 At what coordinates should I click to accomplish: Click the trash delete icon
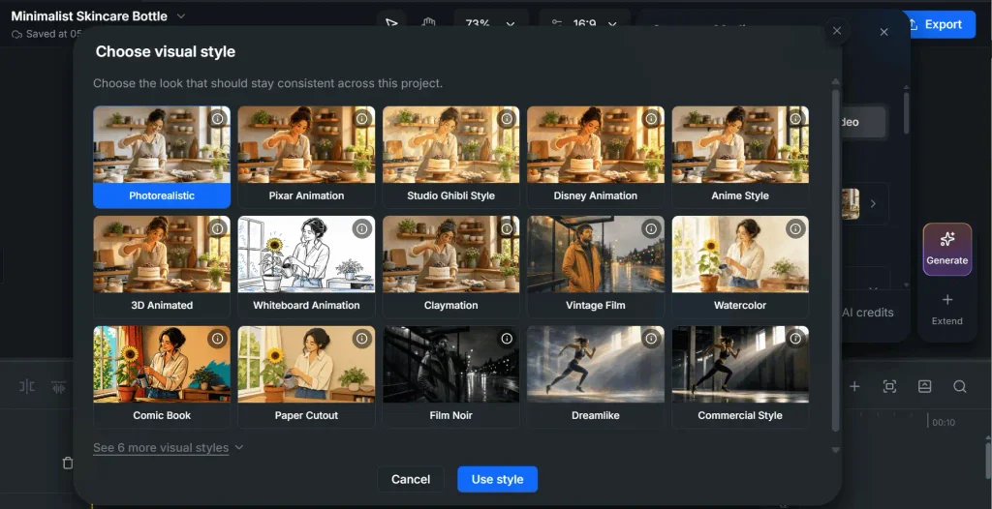pyautogui.click(x=68, y=464)
